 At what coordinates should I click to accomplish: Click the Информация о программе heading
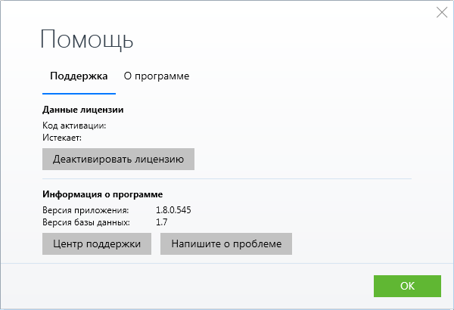click(103, 194)
